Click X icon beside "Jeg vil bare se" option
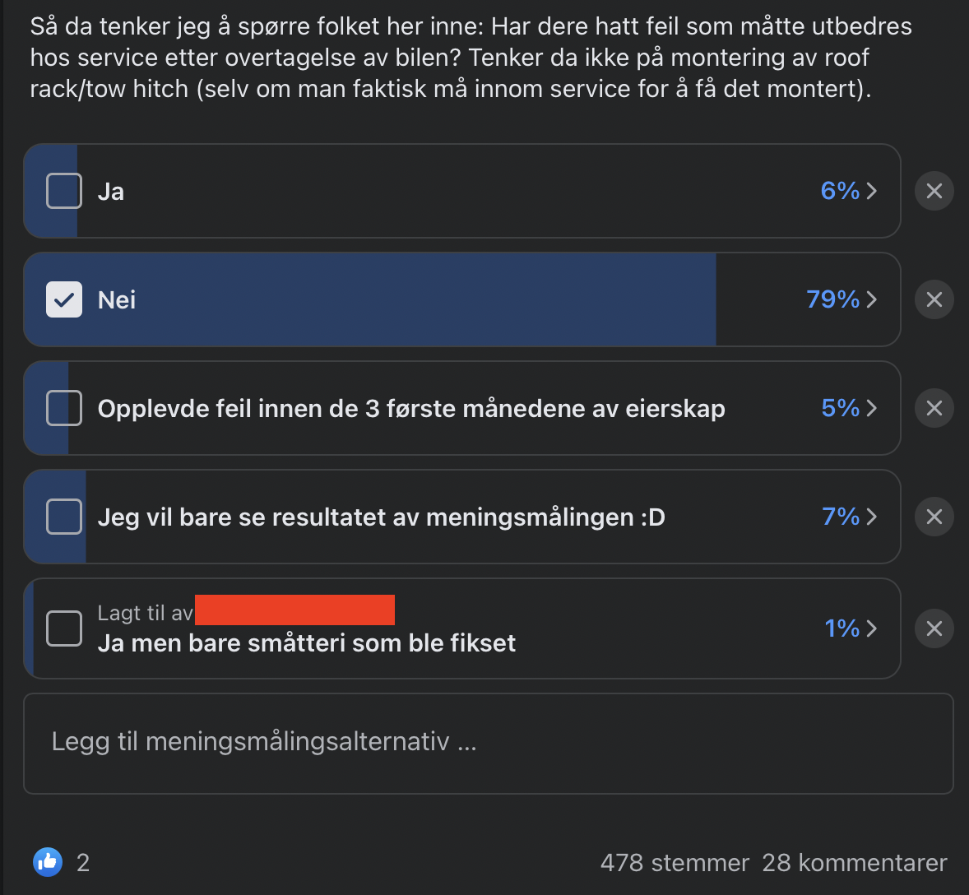The width and height of the screenshot is (969, 895). (934, 517)
